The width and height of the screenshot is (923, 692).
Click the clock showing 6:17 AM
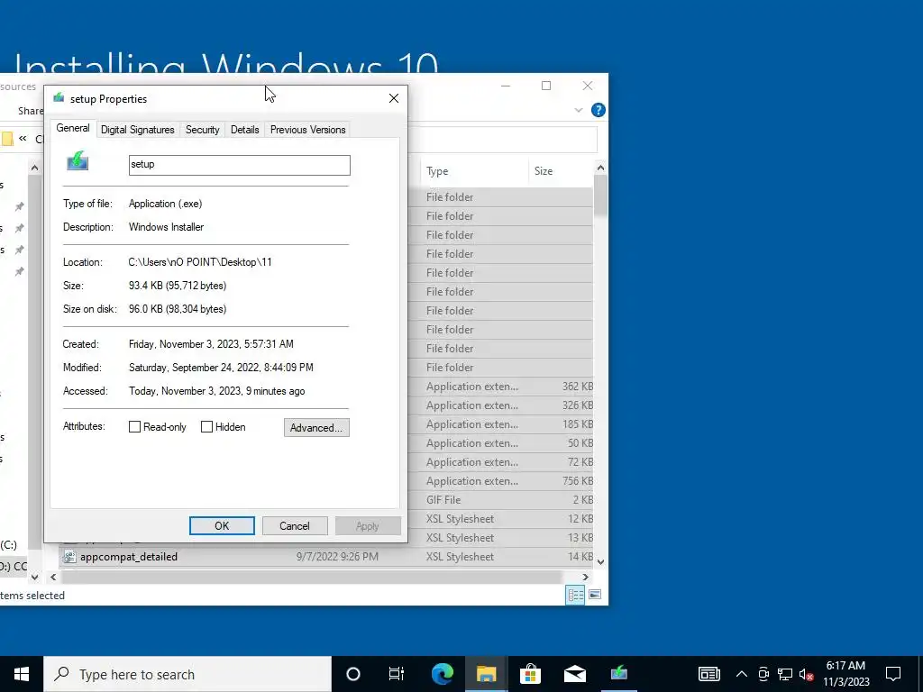[x=845, y=666]
